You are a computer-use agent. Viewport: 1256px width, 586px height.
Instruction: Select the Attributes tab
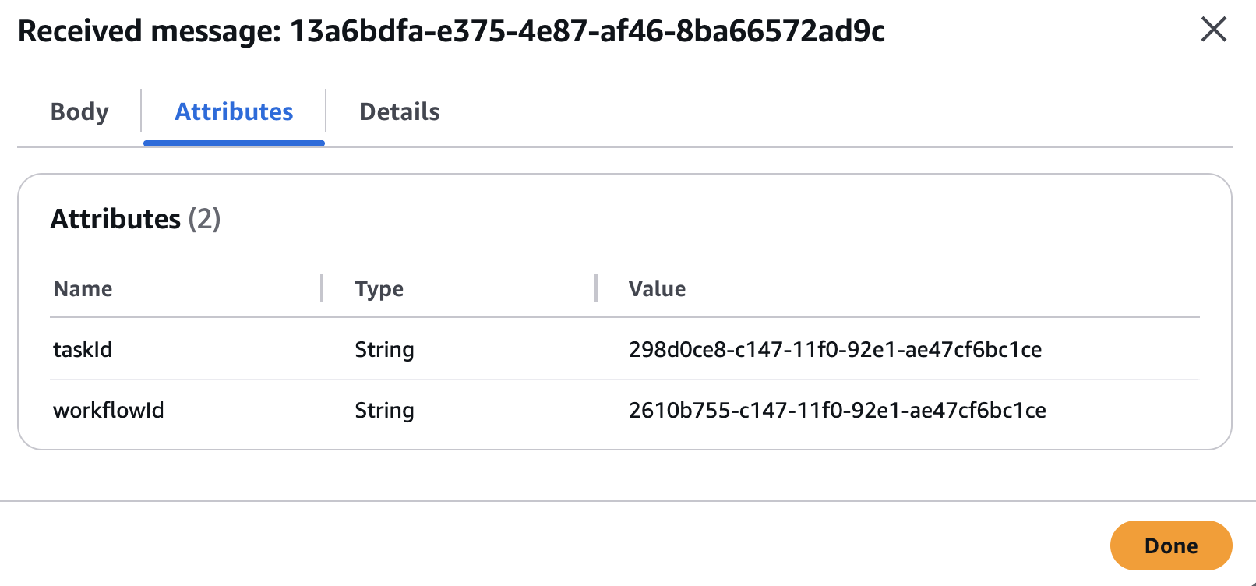tap(234, 111)
